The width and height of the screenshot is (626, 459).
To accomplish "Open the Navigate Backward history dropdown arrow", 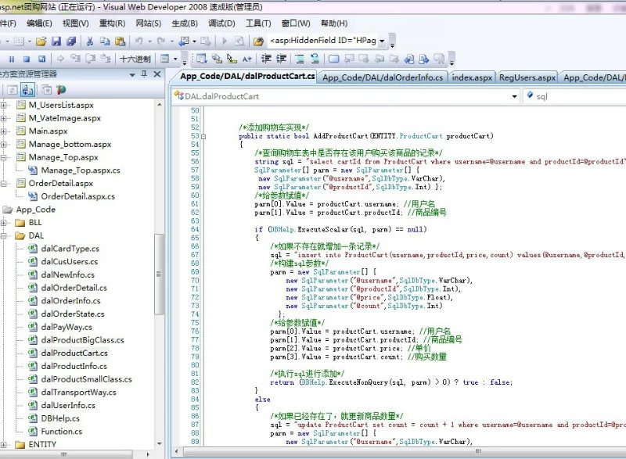I will click(x=194, y=41).
